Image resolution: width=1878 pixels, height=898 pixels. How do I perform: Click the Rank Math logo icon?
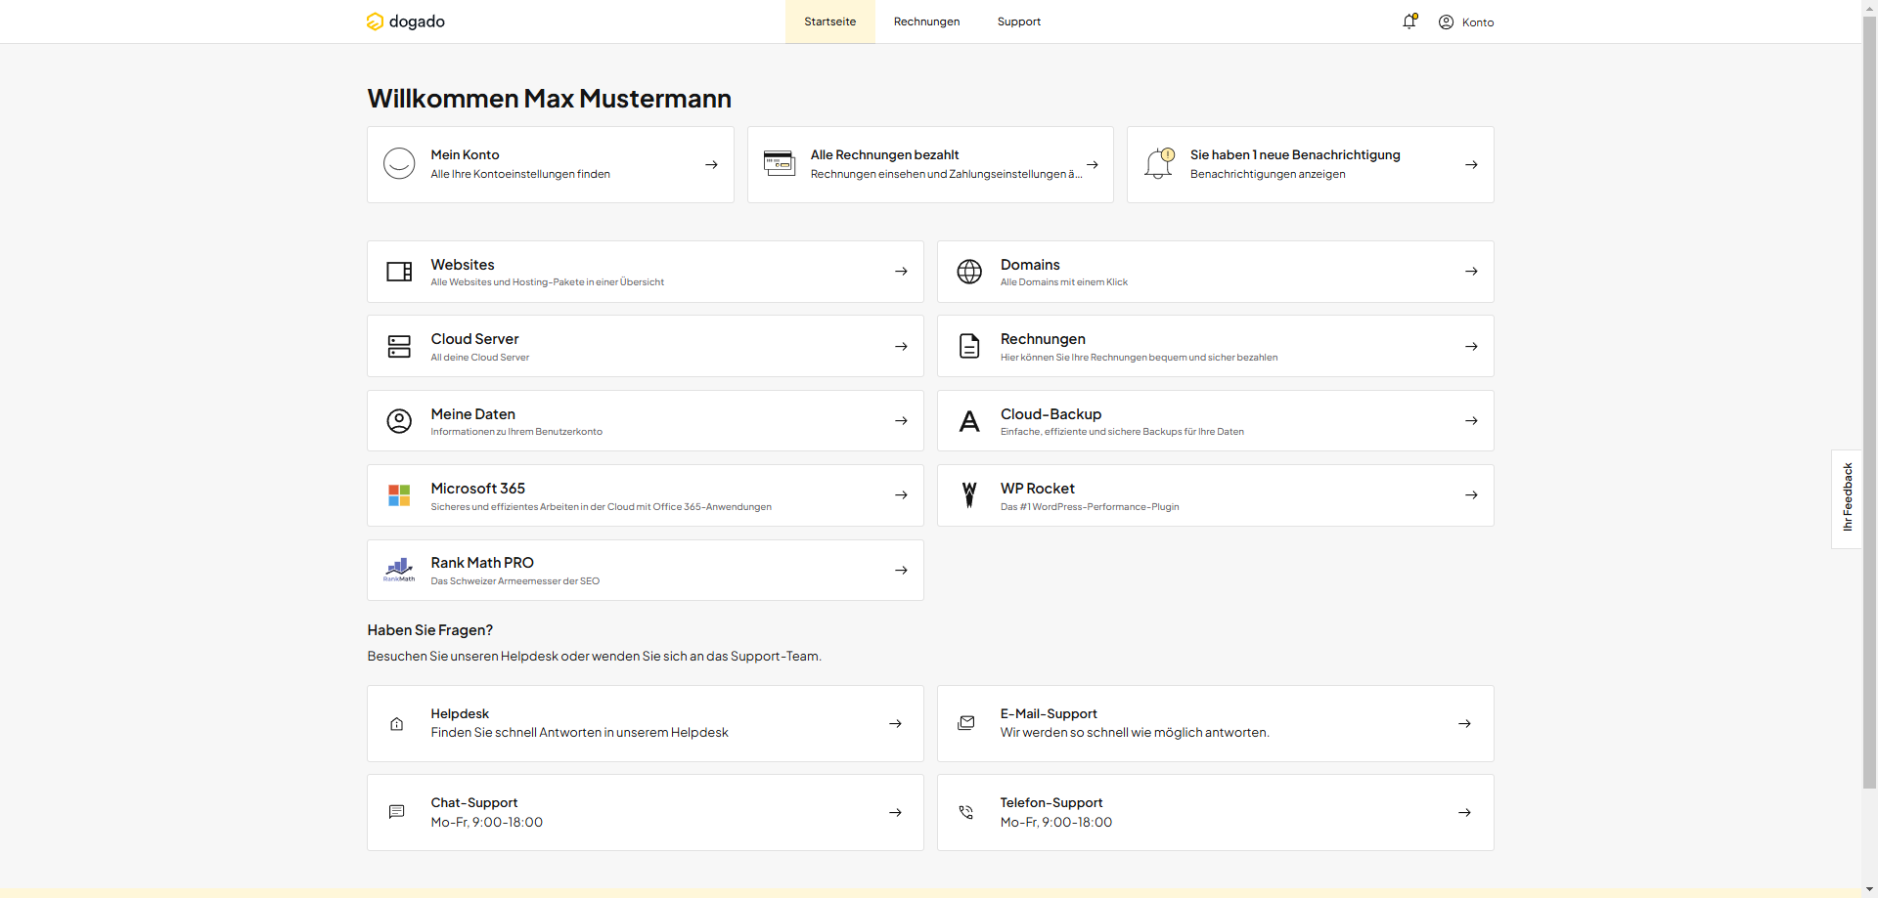pyautogui.click(x=399, y=570)
